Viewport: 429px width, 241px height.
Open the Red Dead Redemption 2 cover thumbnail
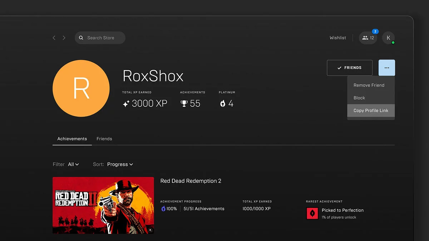(x=103, y=205)
